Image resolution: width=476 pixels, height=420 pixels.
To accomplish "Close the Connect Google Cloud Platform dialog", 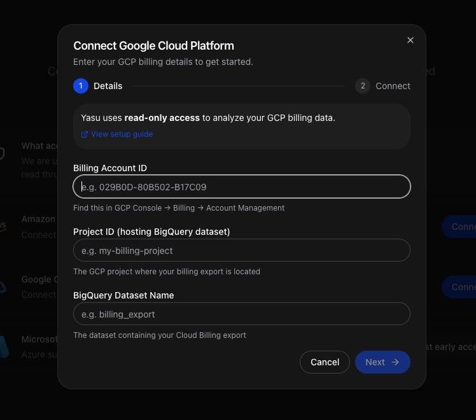I will tap(410, 40).
